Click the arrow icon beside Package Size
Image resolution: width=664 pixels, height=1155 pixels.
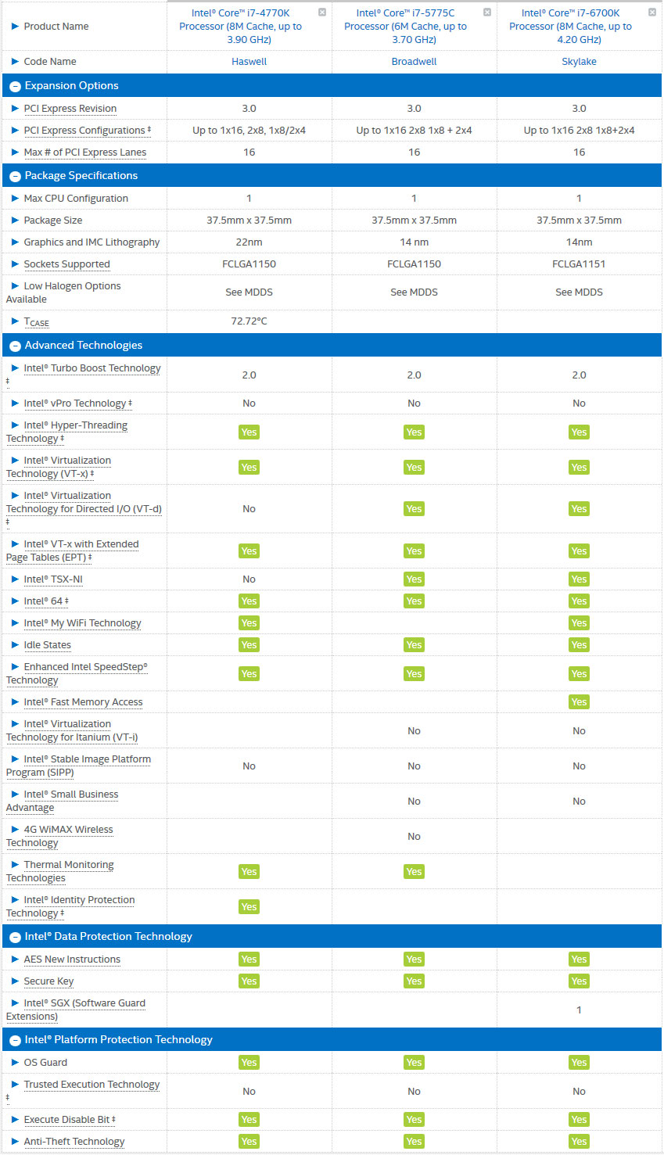[x=15, y=221]
